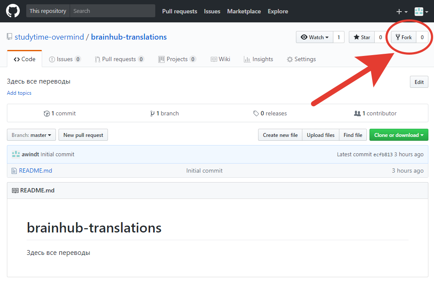This screenshot has width=434, height=288.
Task: Expand the Branch: master dropdown
Action: coord(31,135)
